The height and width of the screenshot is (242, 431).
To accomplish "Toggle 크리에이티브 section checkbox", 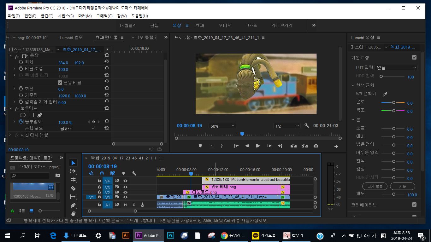I will (x=414, y=205).
